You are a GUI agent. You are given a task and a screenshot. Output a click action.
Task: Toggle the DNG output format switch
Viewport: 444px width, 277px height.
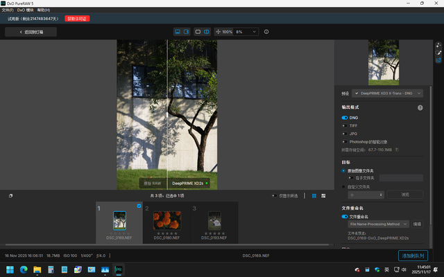click(345, 118)
